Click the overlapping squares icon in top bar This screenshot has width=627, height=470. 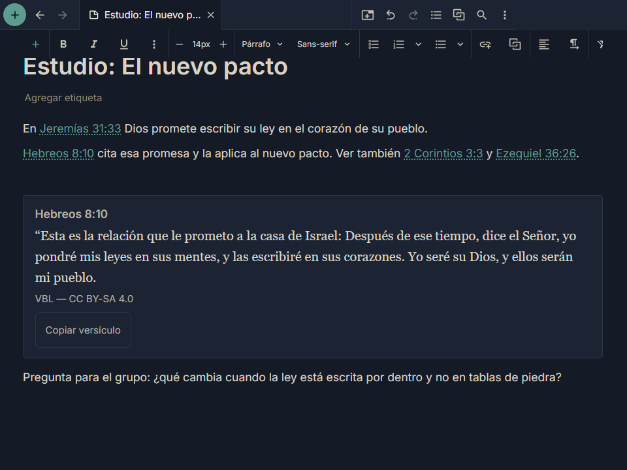(x=458, y=15)
